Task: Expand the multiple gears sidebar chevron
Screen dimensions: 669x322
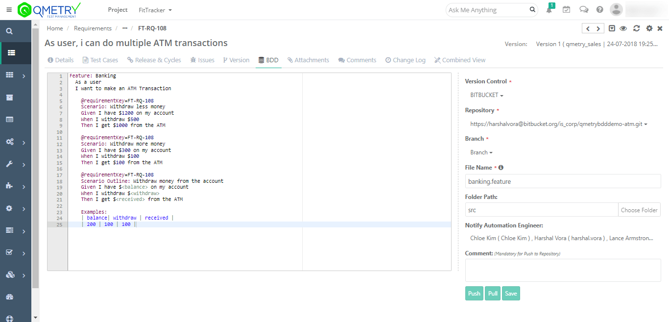Action: [24, 143]
